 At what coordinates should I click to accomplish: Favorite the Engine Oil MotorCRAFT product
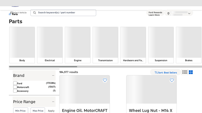pos(105,80)
